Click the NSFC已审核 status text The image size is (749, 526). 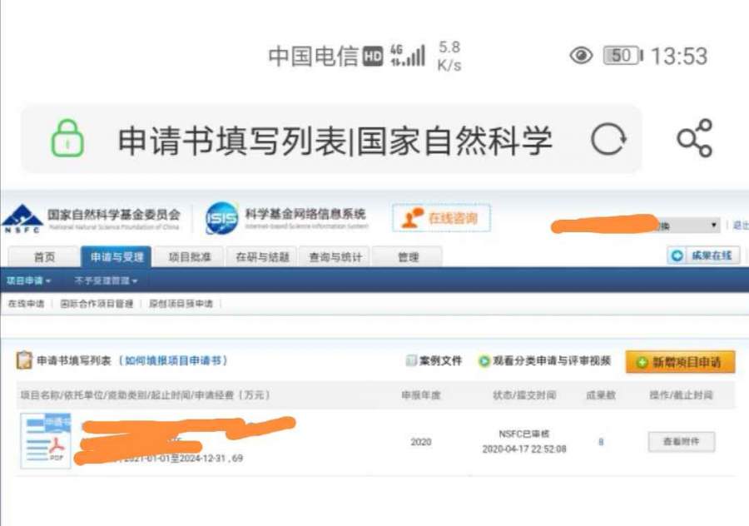tap(524, 434)
